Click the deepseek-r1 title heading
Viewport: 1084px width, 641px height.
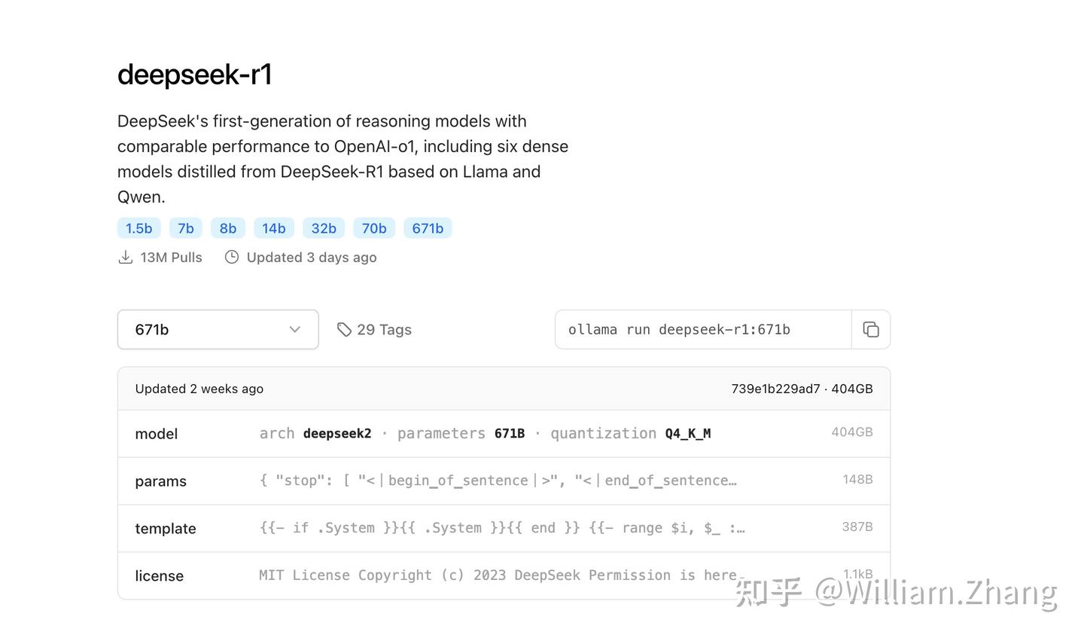click(x=193, y=74)
